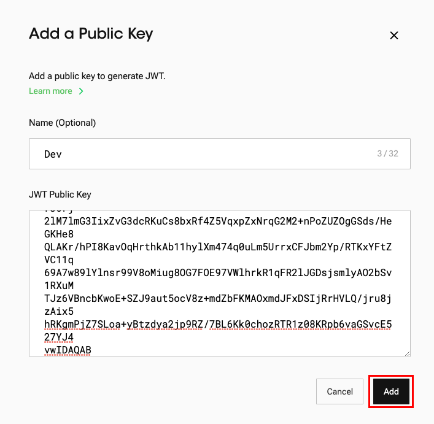This screenshot has height=424, width=434.
Task: Set cursor on line starting QLAKr/hPI8
Action: [218, 247]
